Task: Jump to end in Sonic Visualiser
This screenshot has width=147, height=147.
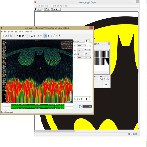Action: pyautogui.click(x=25, y=36)
